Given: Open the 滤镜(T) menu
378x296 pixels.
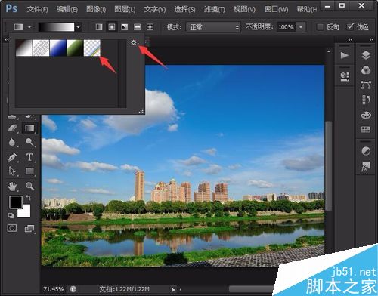Looking at the screenshot, I should click(x=215, y=10).
